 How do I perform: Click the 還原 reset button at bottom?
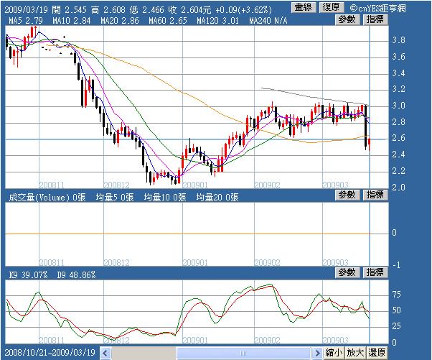(377, 353)
